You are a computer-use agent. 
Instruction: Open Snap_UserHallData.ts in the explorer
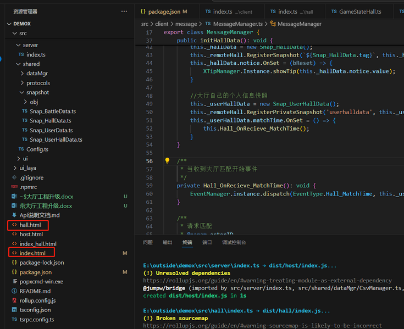(x=56, y=140)
